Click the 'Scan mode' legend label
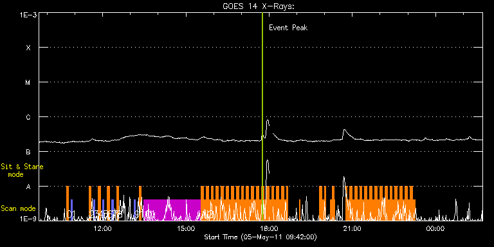494x247 pixels. click(x=18, y=208)
